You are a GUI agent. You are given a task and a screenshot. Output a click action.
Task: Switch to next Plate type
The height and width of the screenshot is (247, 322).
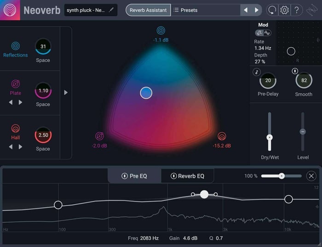click(20, 102)
